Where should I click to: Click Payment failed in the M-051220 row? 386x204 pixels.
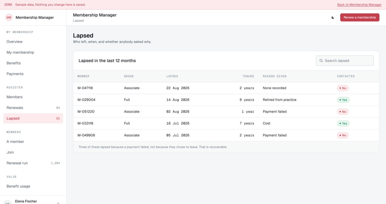click(274, 111)
